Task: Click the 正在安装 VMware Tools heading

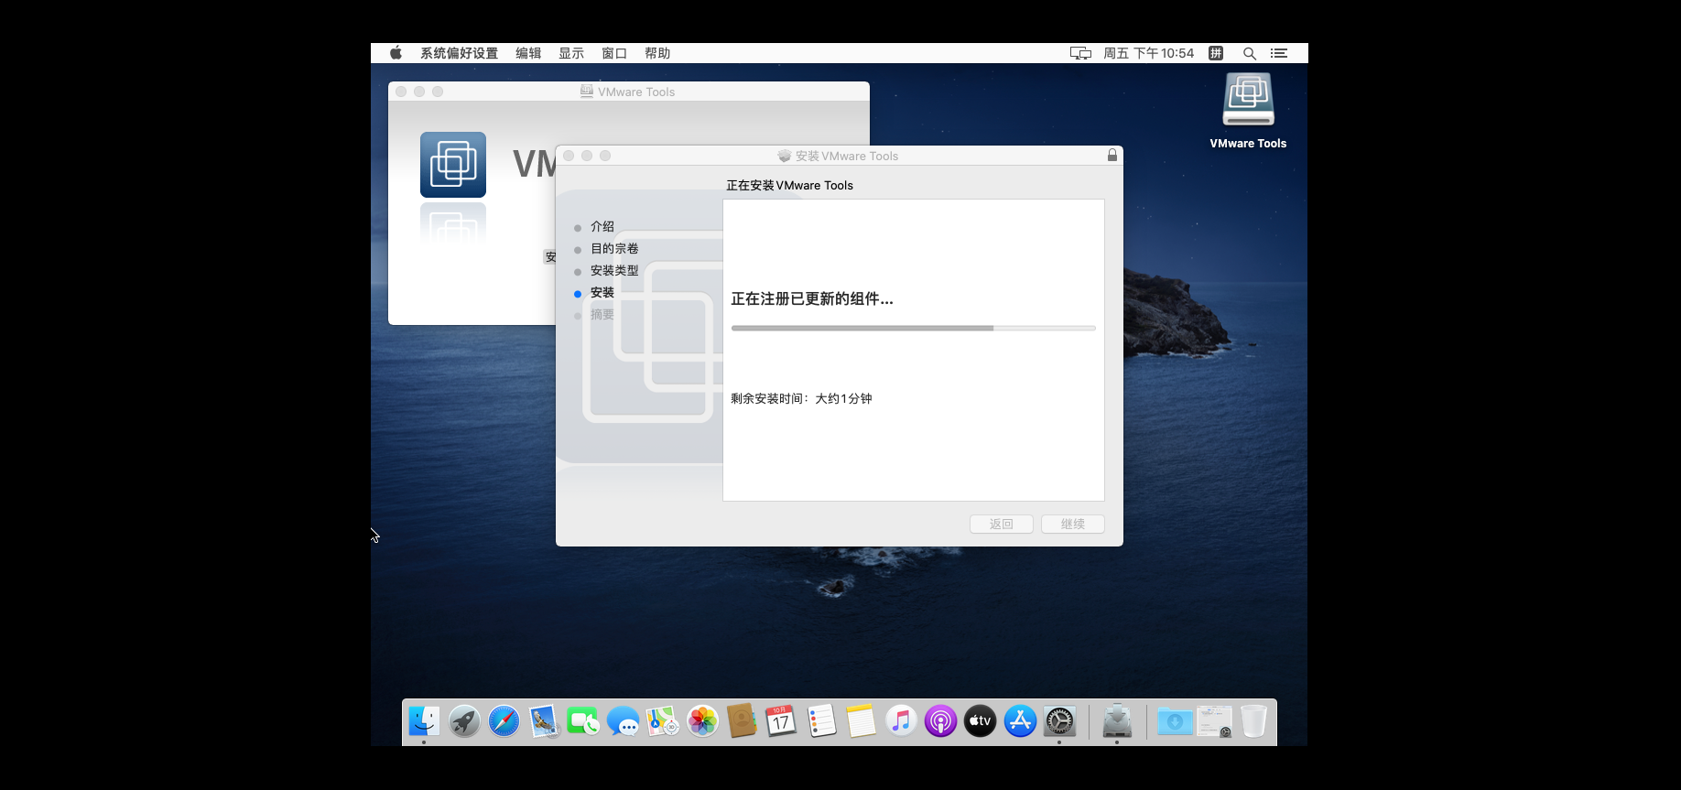Action: [789, 185]
